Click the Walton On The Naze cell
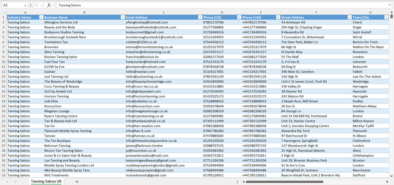Screen dimensions: 394x185 [x=371, y=47]
